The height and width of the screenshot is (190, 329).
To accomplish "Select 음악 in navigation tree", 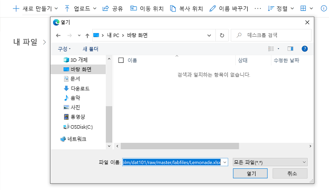I will (x=71, y=97).
